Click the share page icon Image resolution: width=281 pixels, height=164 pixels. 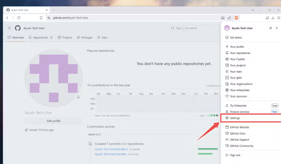pyautogui.click(x=229, y=18)
